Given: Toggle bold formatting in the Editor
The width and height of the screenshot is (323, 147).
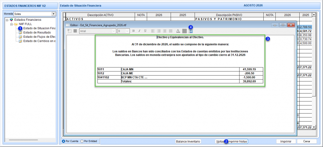Looking at the screenshot, I should pyautogui.click(x=133, y=31).
